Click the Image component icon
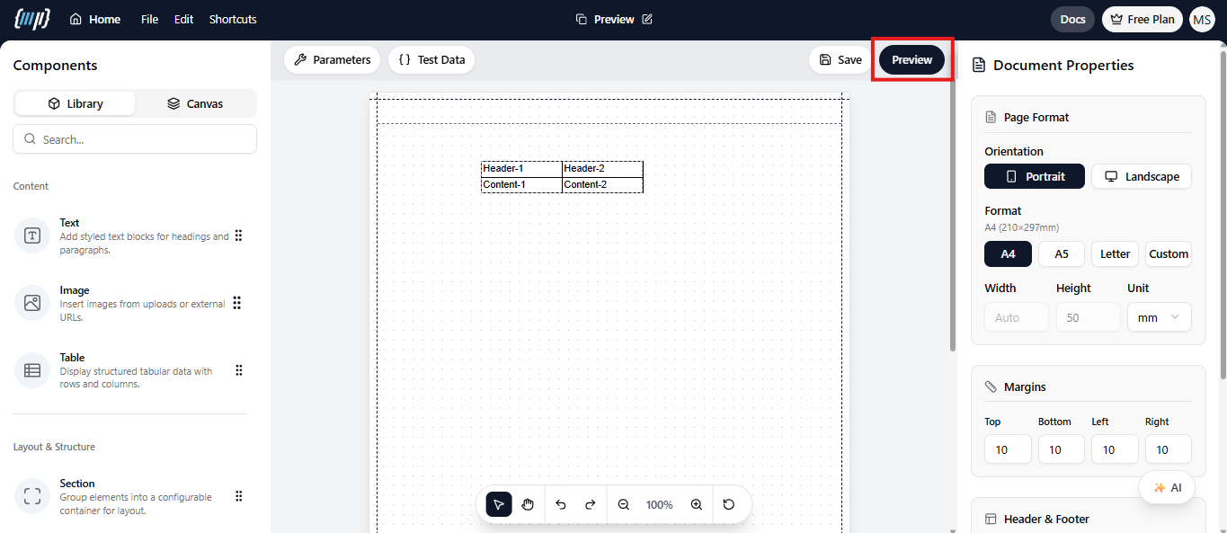This screenshot has width=1227, height=533. click(x=32, y=303)
